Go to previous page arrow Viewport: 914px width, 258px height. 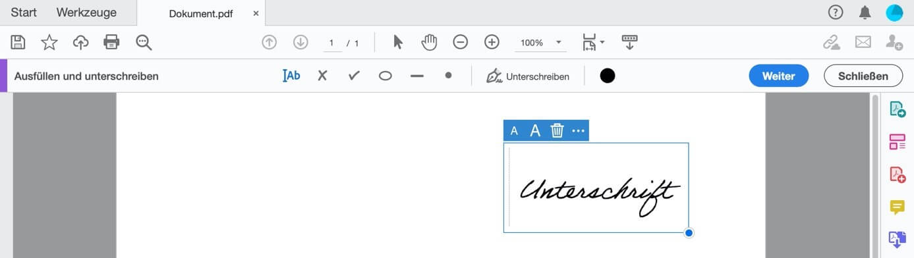tap(269, 42)
